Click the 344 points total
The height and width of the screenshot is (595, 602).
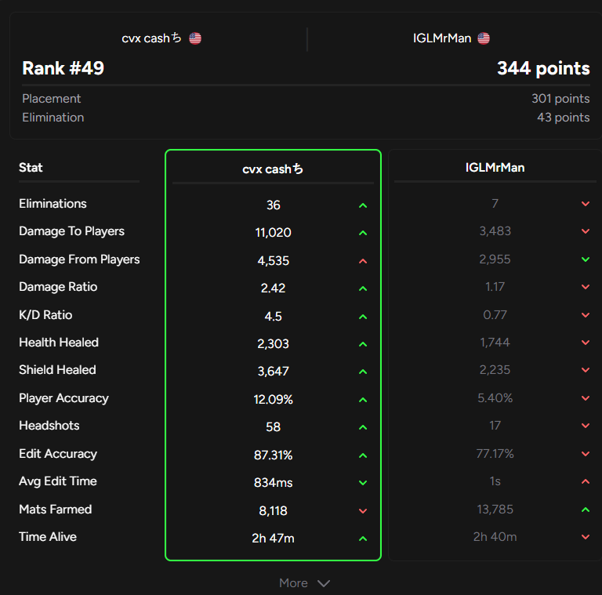[543, 68]
